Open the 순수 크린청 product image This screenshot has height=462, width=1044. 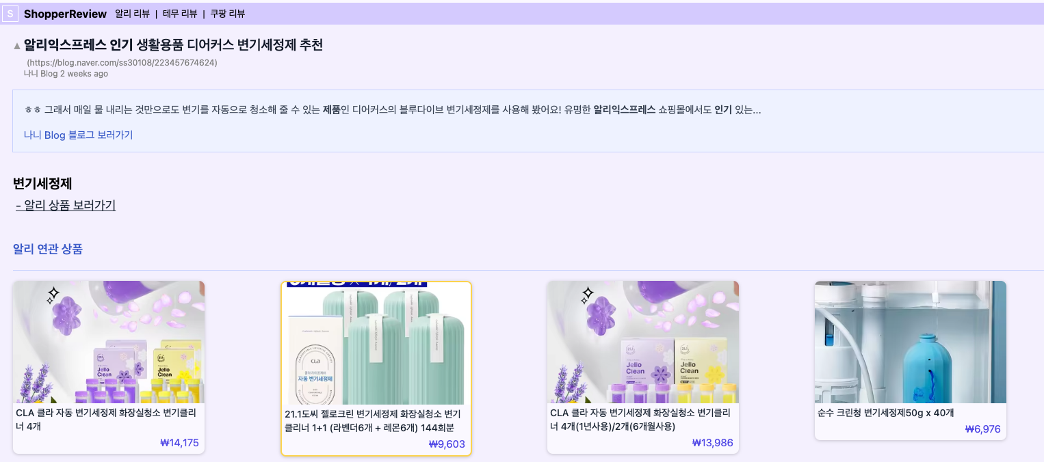pos(910,342)
